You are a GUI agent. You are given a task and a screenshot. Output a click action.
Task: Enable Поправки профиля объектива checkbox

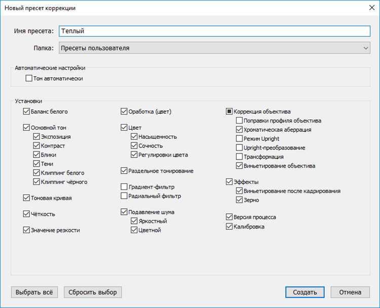point(239,121)
